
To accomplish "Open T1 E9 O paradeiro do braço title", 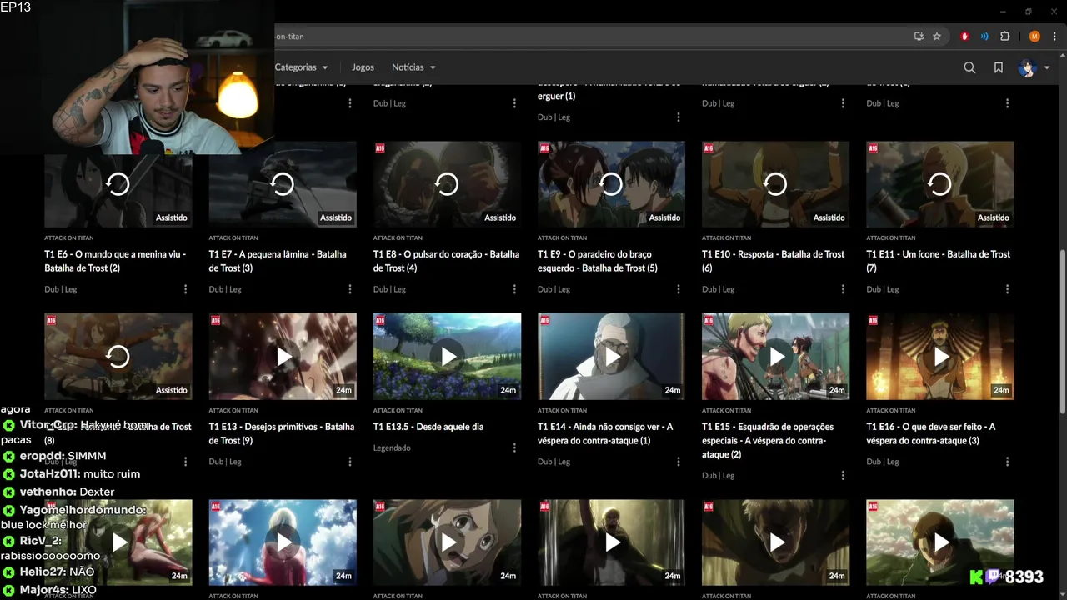I will pyautogui.click(x=598, y=261).
